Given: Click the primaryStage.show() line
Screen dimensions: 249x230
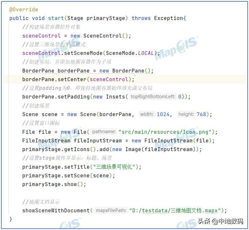Looking at the screenshot, I should [x=54, y=184].
